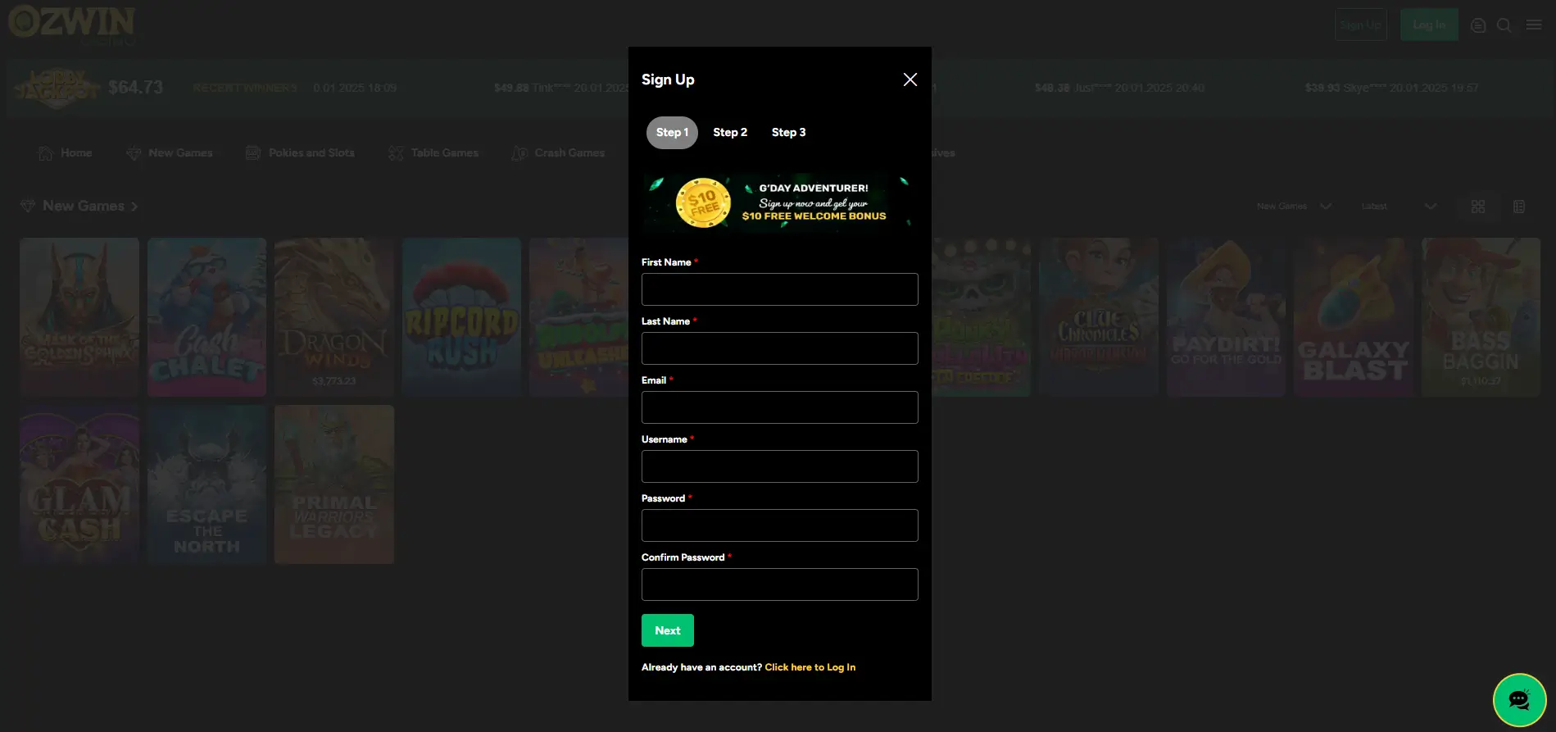Image resolution: width=1556 pixels, height=732 pixels.
Task: Click the slot machine icon for Pokies
Action: pos(253,153)
